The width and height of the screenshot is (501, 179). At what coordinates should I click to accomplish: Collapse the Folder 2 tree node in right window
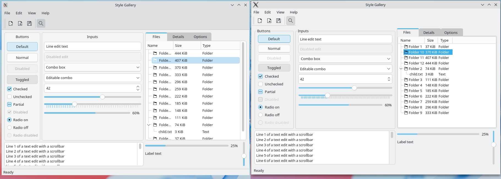(401, 69)
